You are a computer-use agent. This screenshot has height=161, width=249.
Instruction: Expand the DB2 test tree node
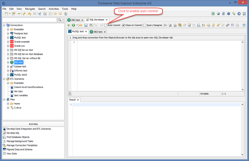[8, 62]
